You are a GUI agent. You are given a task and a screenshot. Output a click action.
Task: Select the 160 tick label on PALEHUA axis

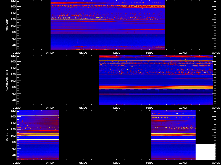[13, 116]
